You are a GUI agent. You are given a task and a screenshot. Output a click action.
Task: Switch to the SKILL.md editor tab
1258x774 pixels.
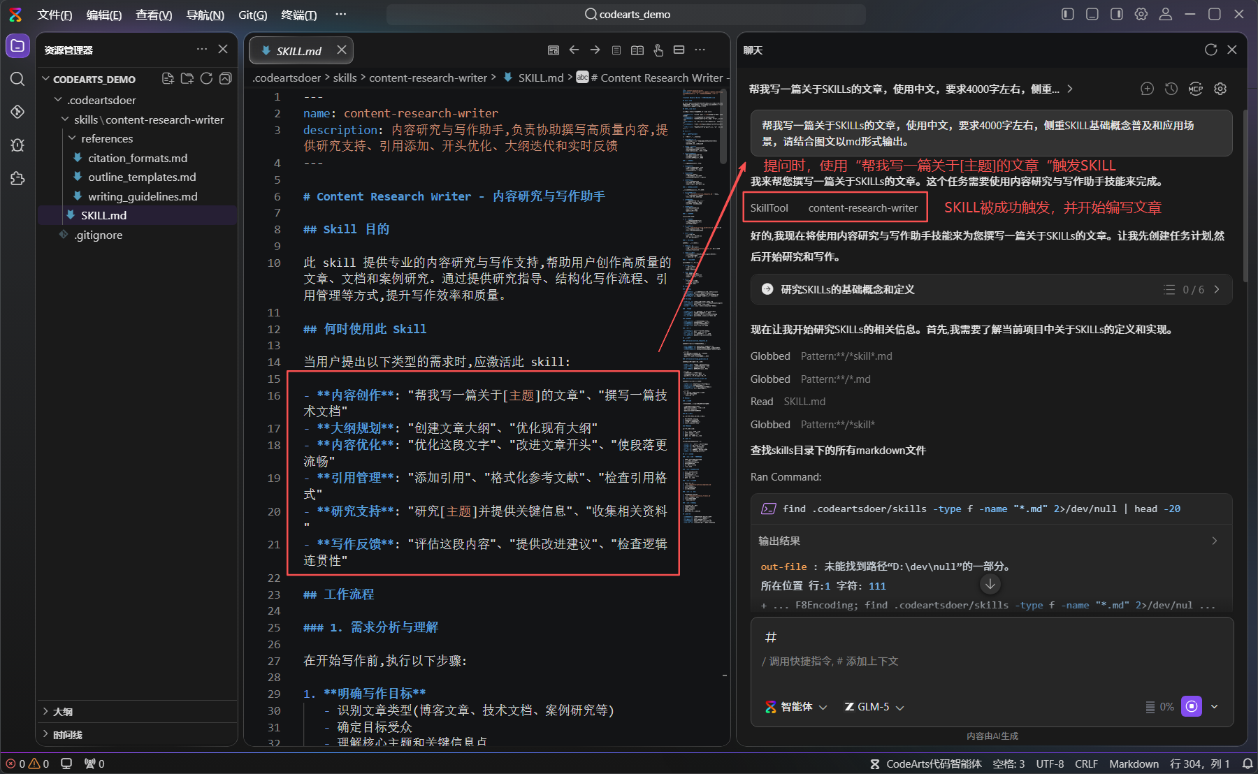point(301,50)
